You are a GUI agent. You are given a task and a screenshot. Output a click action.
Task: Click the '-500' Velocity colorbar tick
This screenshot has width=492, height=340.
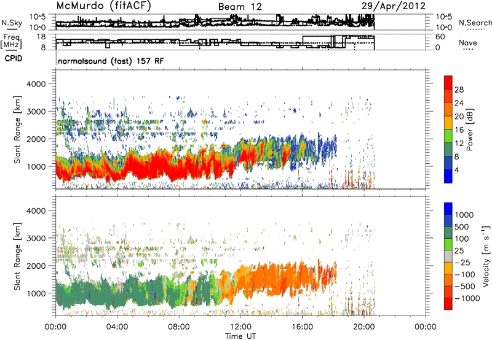465,287
